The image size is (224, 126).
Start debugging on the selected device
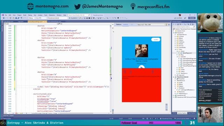(x=73, y=18)
